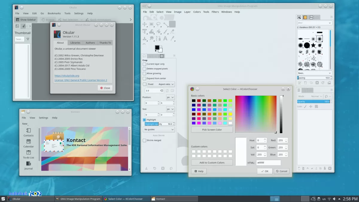This screenshot has width=359, height=202.
Task: Expand the Okular toolbar overflow chevron
Action: click(x=130, y=20)
